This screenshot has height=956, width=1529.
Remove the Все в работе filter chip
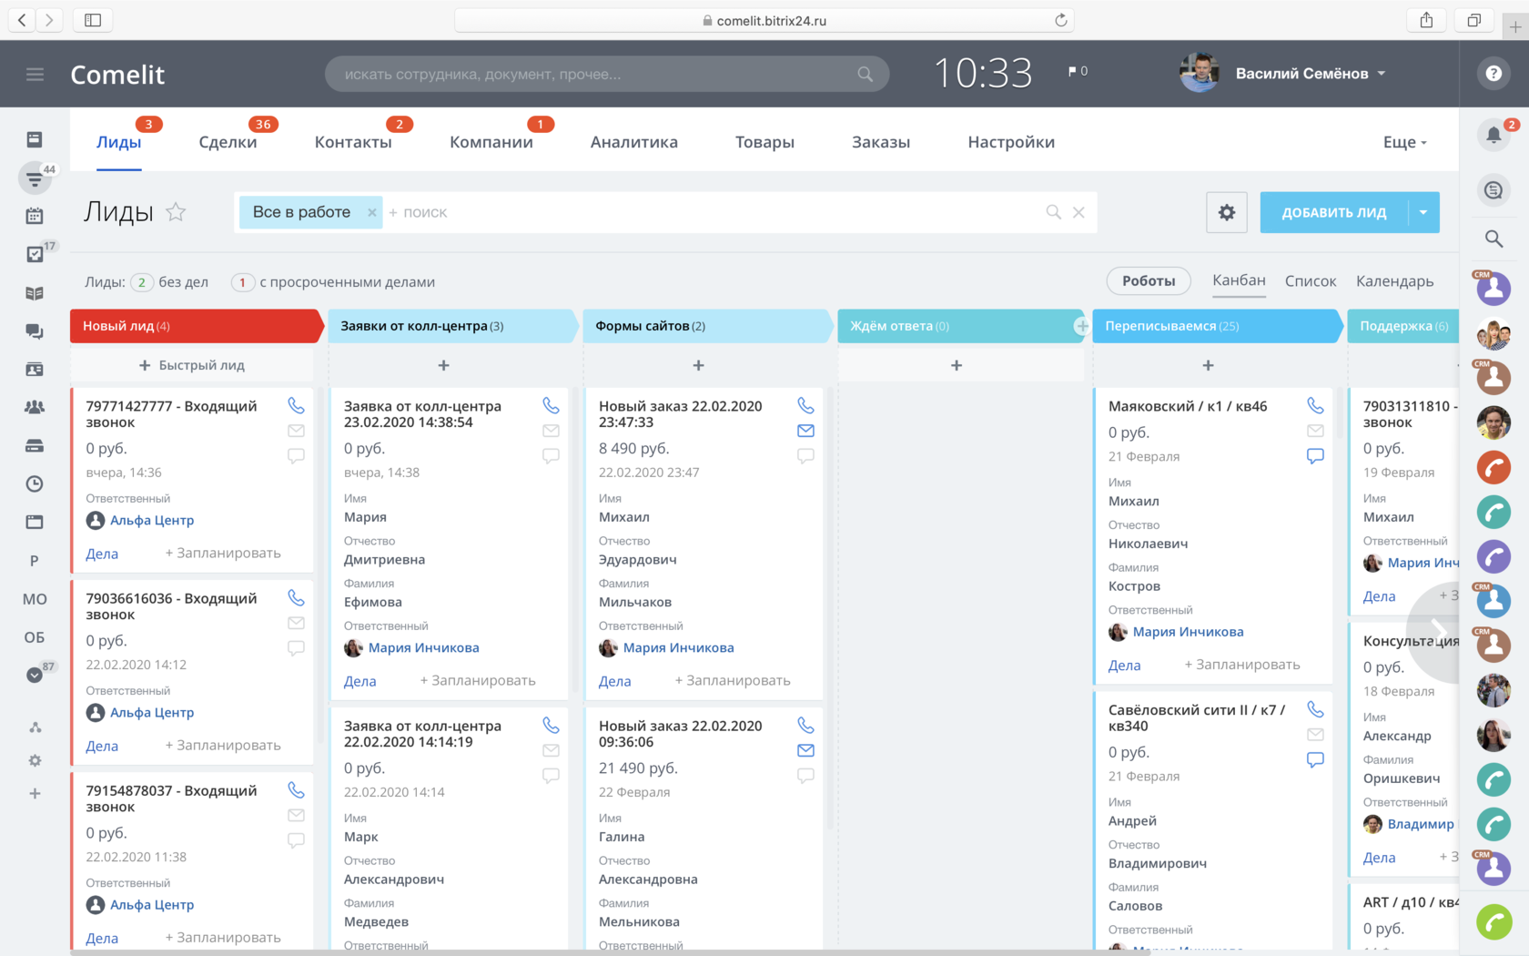coord(372,212)
